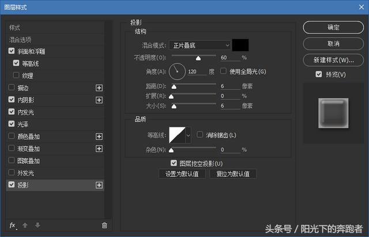This screenshot has width=369, height=237.
Task: Toggle the 预览 checkbox
Action: [x=319, y=74]
